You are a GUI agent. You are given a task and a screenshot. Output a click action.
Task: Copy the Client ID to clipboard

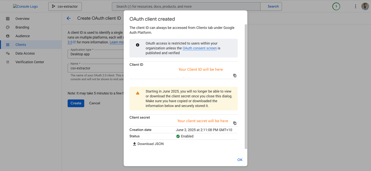pyautogui.click(x=235, y=76)
